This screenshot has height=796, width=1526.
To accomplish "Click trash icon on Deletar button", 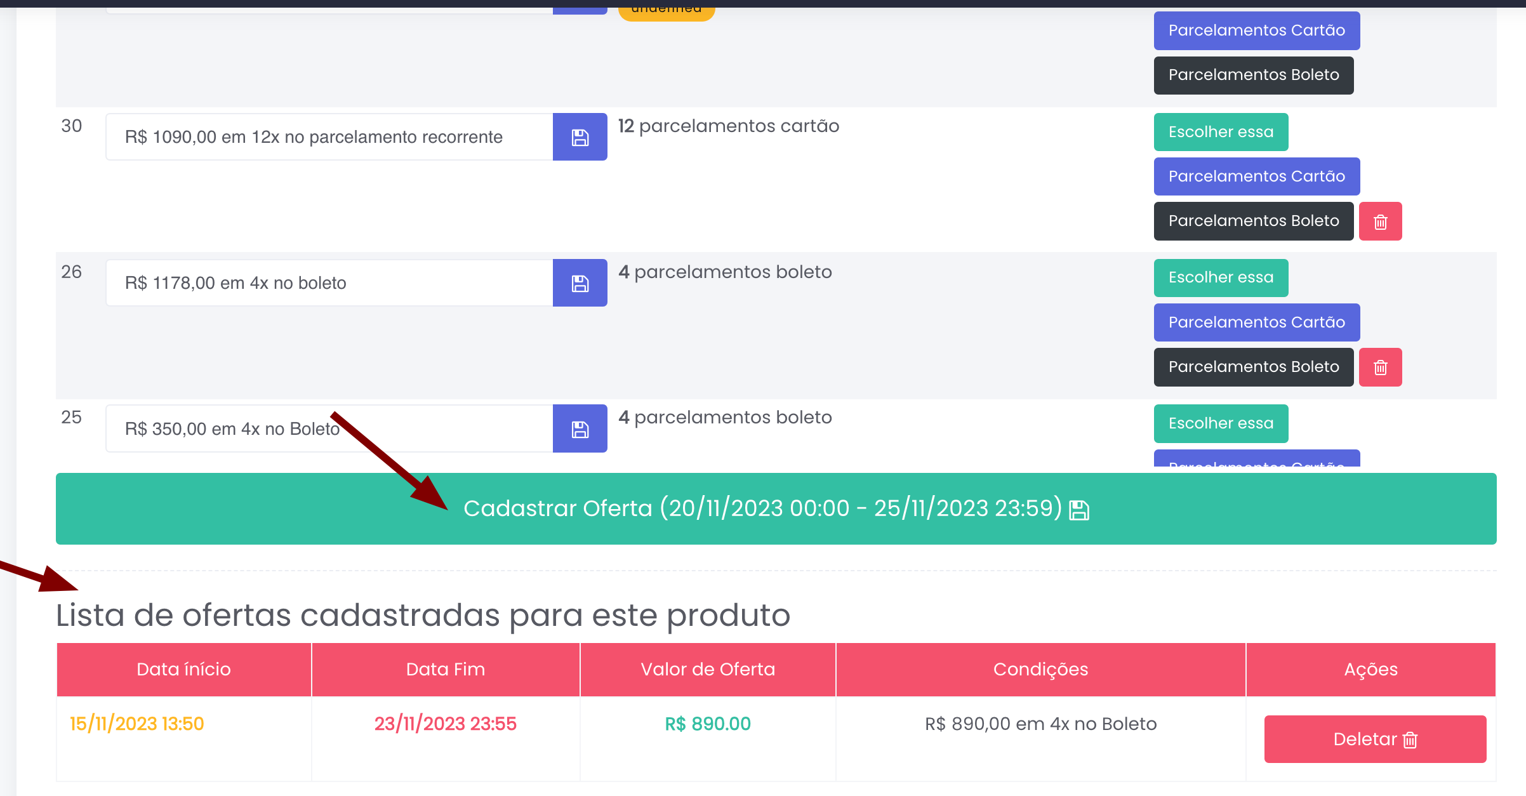I will (1410, 740).
